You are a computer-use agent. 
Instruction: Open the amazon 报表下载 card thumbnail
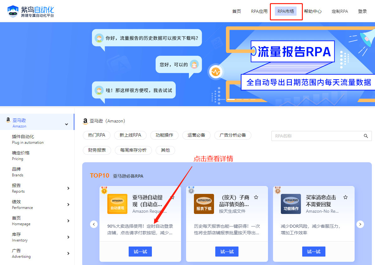204,204
